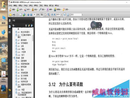Image resolution: width=130 pixels, height=98 pixels.
Task: Open the 工具 menu
Action: (x=41, y=5)
